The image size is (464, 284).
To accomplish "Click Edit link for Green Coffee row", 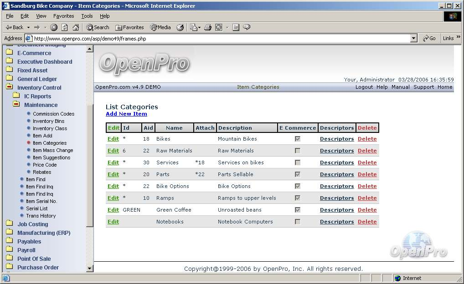I will [x=113, y=210].
